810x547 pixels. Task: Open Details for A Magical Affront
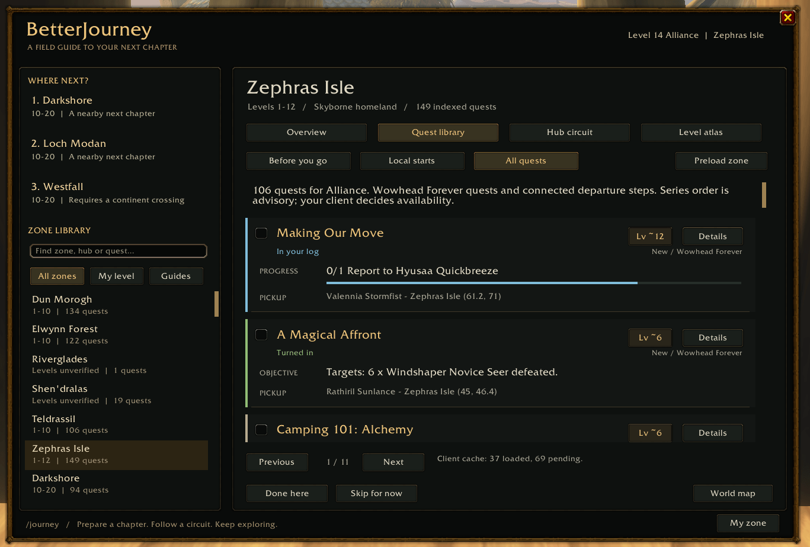point(712,338)
